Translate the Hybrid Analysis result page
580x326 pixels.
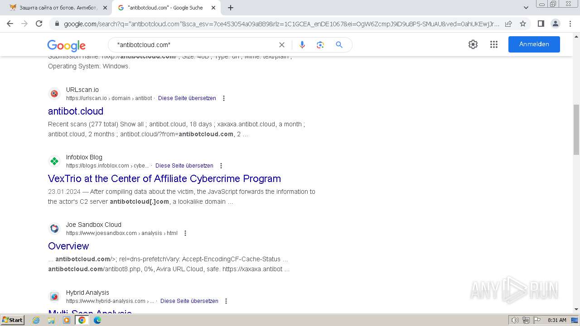(189, 301)
